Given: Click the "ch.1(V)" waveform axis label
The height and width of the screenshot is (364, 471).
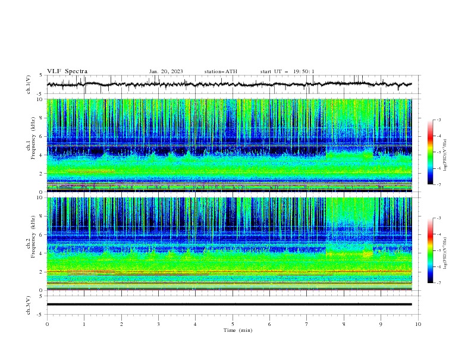Looking at the screenshot, I should point(29,84).
